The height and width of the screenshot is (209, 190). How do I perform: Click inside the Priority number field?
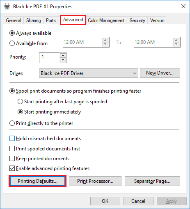click(50, 58)
